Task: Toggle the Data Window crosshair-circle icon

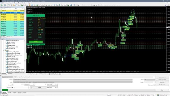Action: tap(11, 5)
